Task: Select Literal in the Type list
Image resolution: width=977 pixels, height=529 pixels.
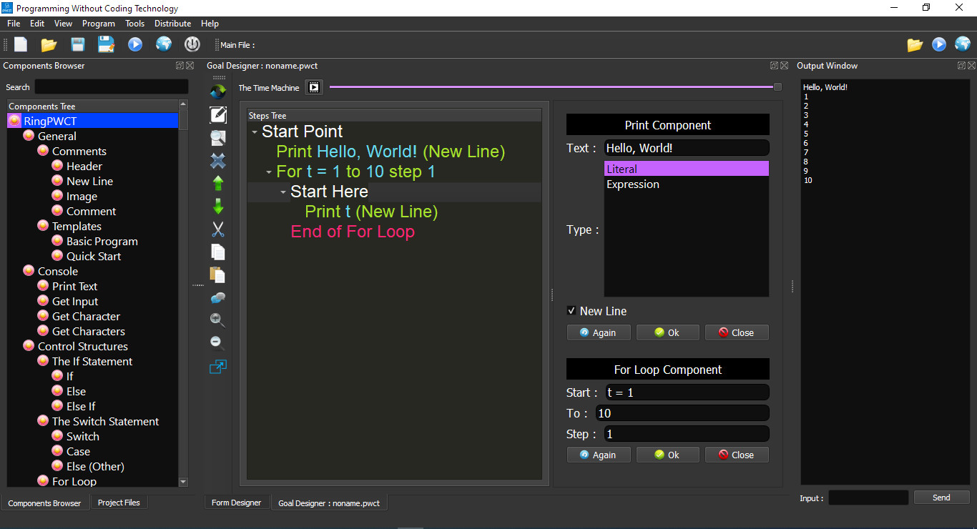Action: pyautogui.click(x=621, y=169)
